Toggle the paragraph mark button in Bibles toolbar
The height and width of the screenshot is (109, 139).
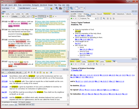pos(48,16)
